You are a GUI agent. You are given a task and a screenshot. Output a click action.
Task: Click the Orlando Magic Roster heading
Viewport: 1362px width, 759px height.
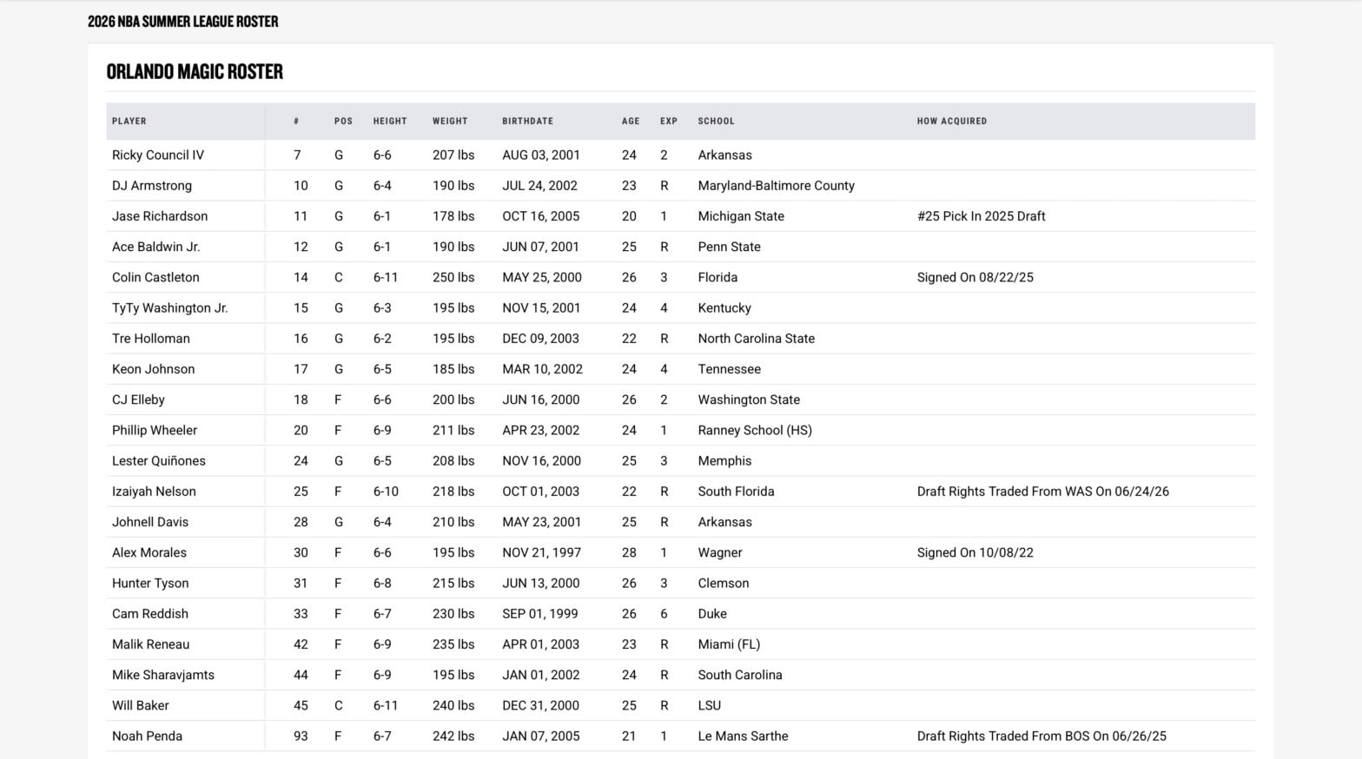pos(195,71)
